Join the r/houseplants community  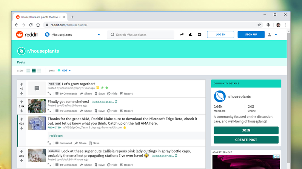246,130
